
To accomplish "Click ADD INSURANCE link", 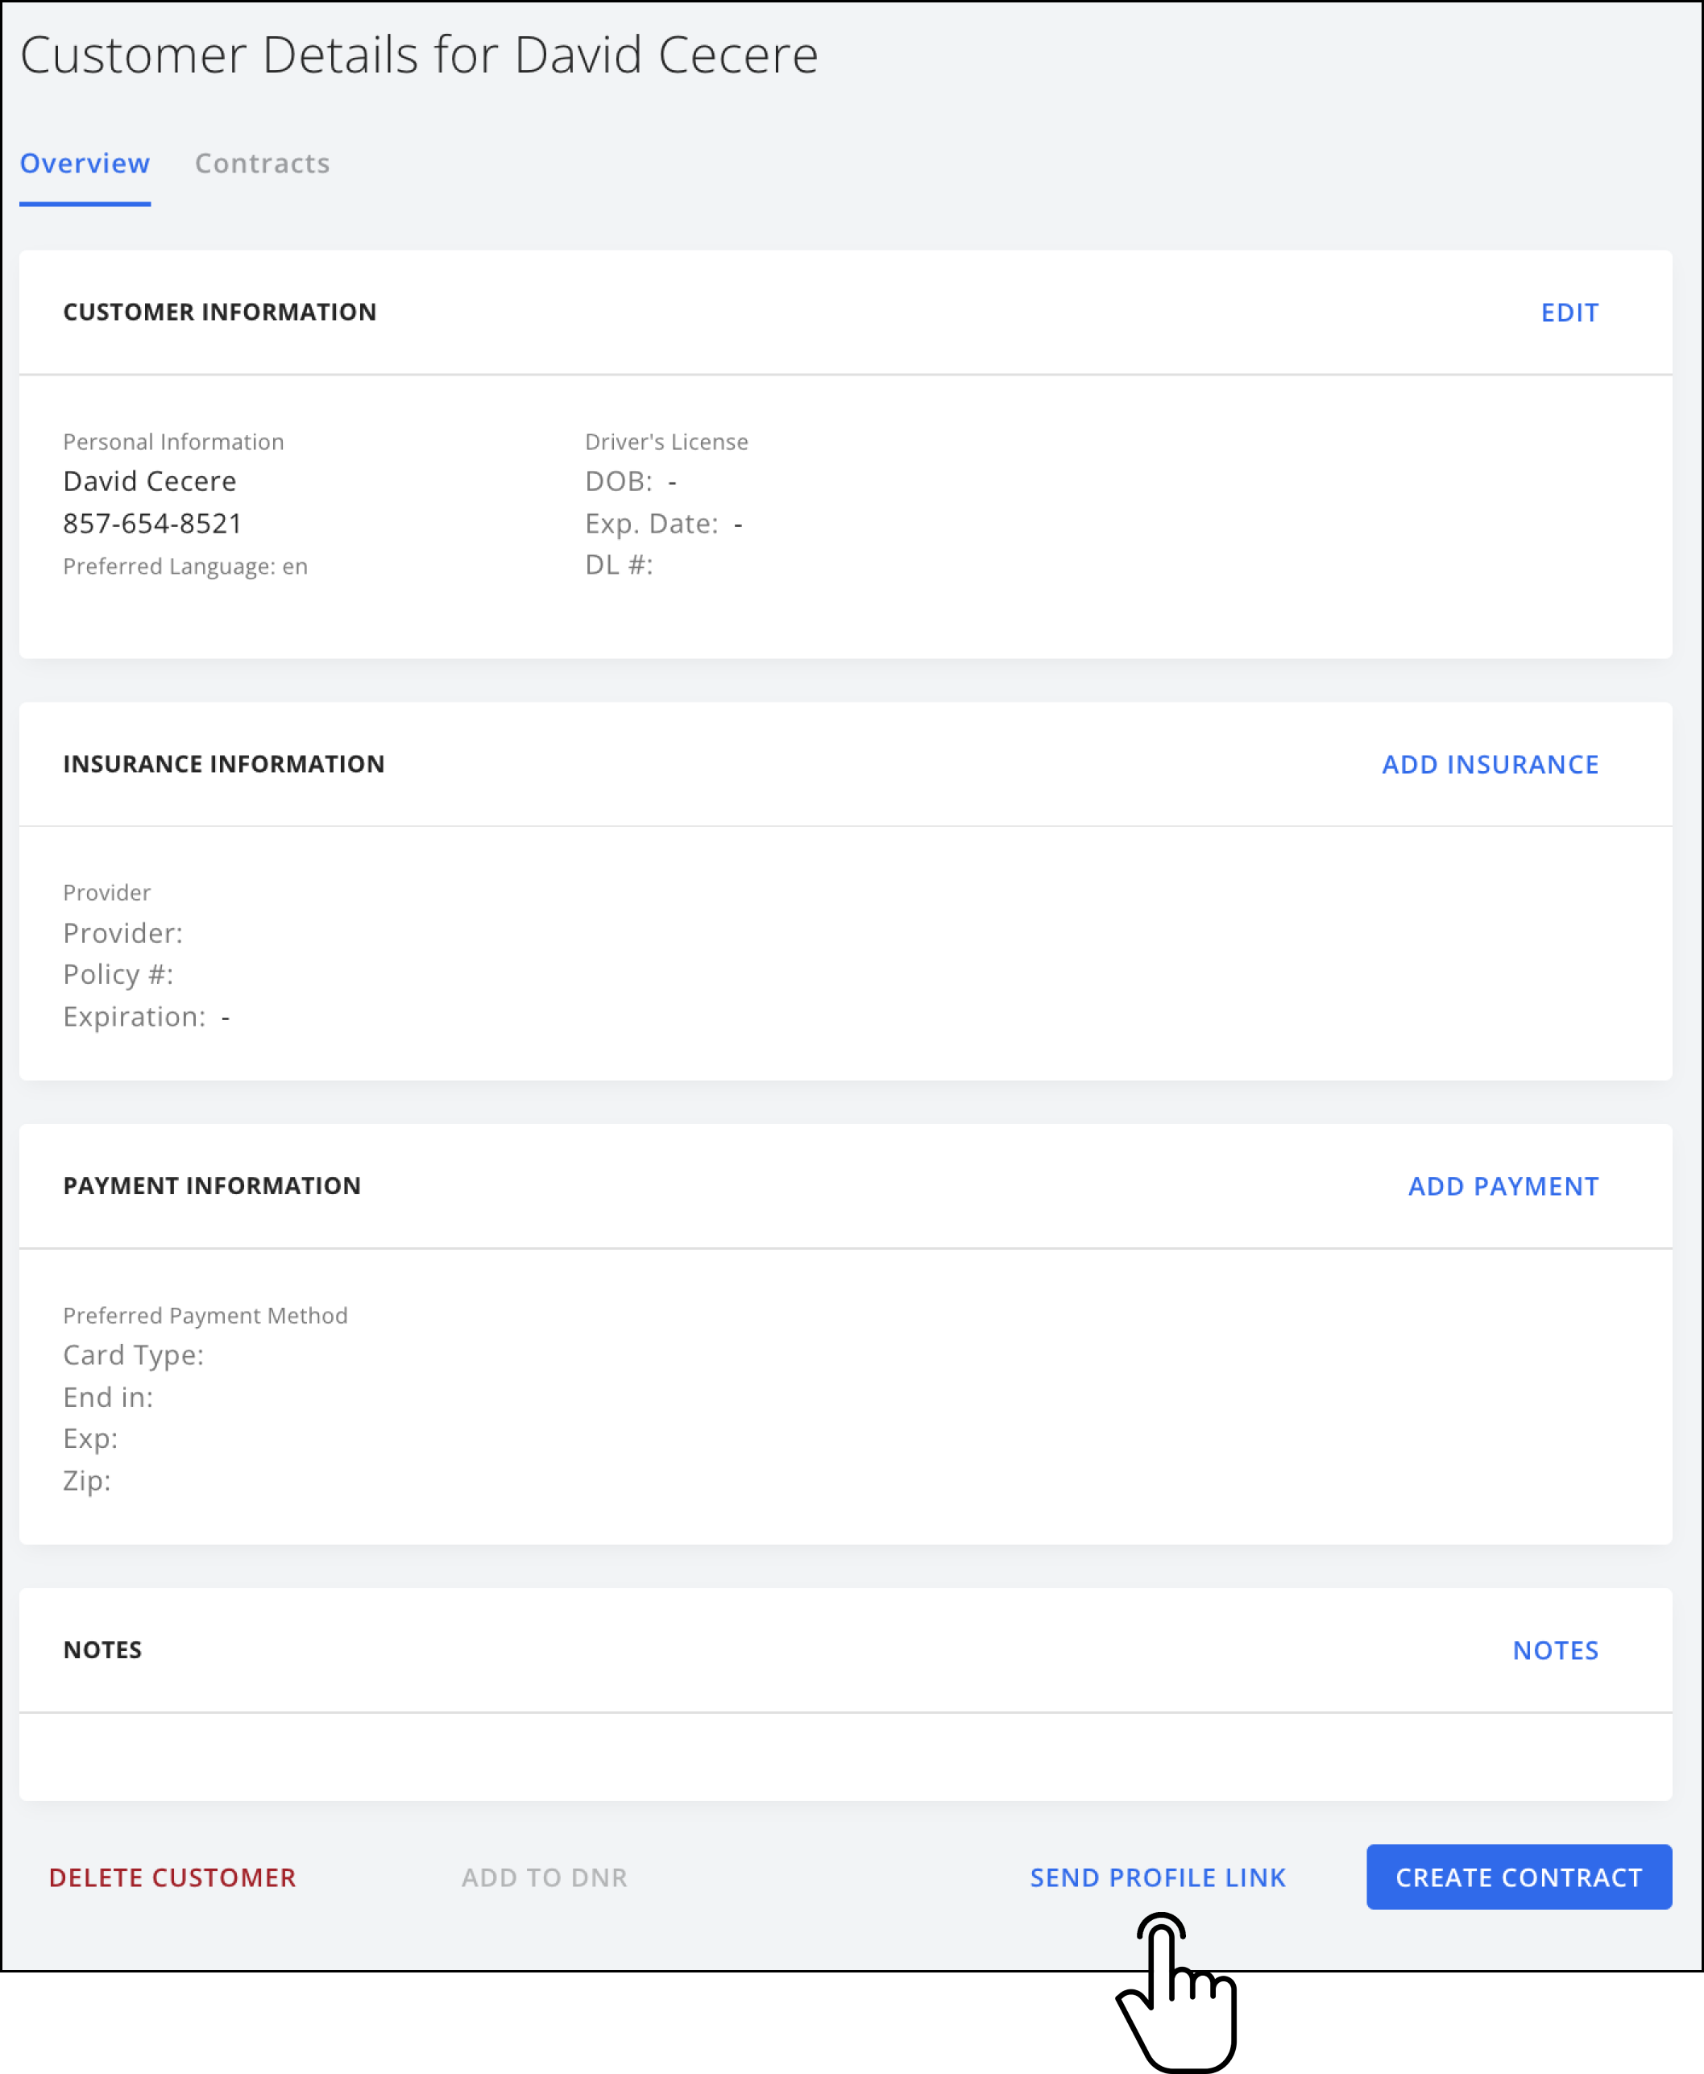I will click(1490, 765).
